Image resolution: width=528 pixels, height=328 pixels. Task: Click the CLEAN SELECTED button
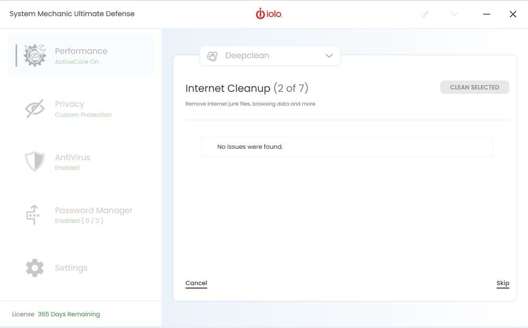tap(475, 87)
